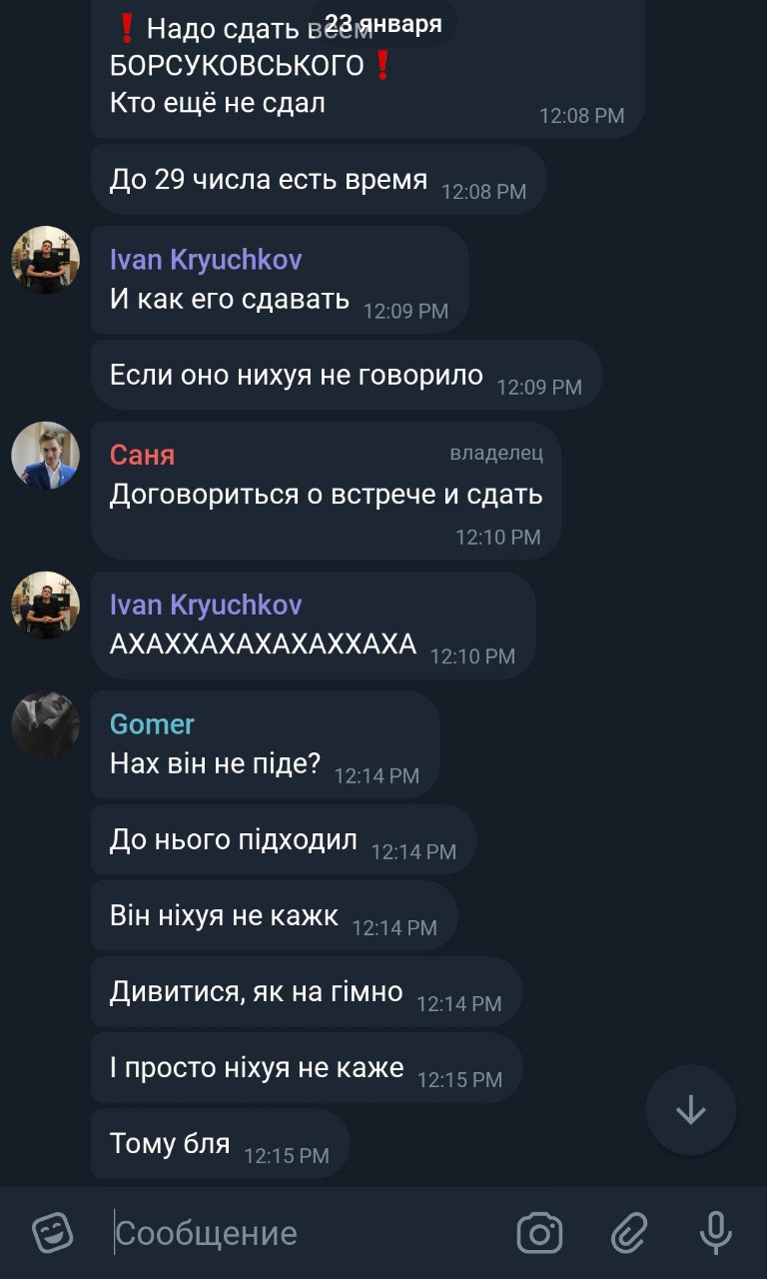This screenshot has width=767, height=1279.
Task: Select message 'Нах він не піде?'
Action: (x=265, y=745)
